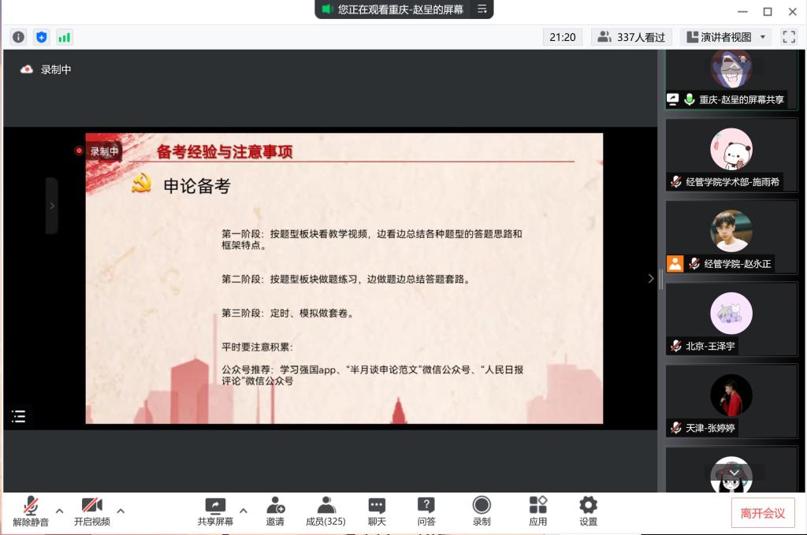This screenshot has height=535, width=807.
Task: Click the muted mic icon of 赵永正
Action: click(x=694, y=264)
